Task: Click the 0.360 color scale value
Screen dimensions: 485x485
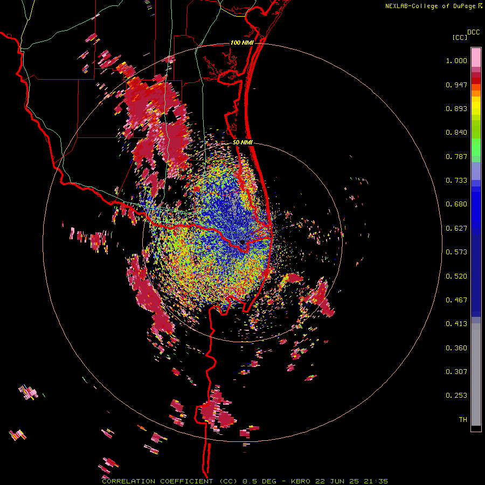Action: (x=456, y=348)
